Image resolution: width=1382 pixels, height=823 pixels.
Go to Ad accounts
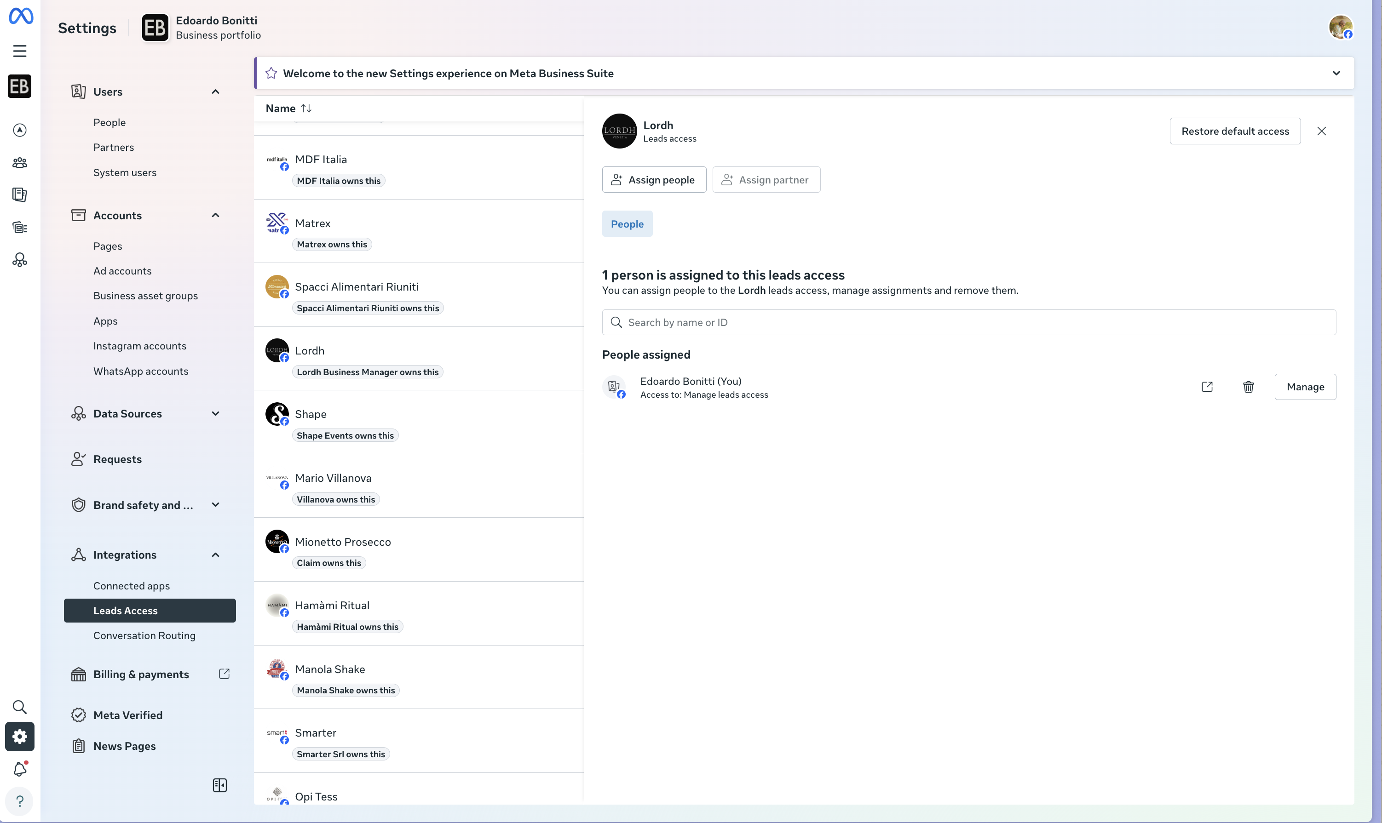(122, 271)
